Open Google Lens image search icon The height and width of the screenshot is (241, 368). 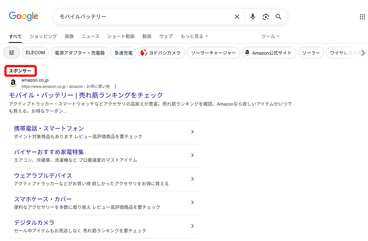pos(266,17)
